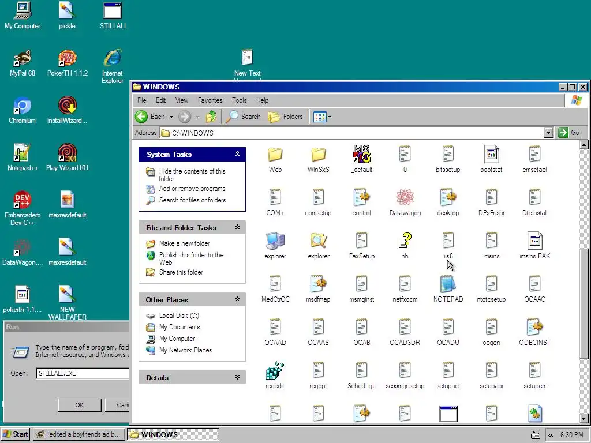Open the Start menu button
The height and width of the screenshot is (443, 591).
pyautogui.click(x=16, y=434)
